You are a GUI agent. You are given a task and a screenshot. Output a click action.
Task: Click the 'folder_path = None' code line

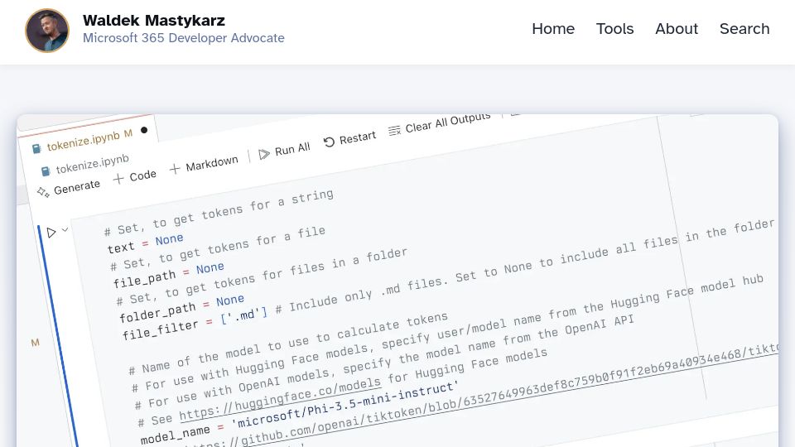[181, 308]
